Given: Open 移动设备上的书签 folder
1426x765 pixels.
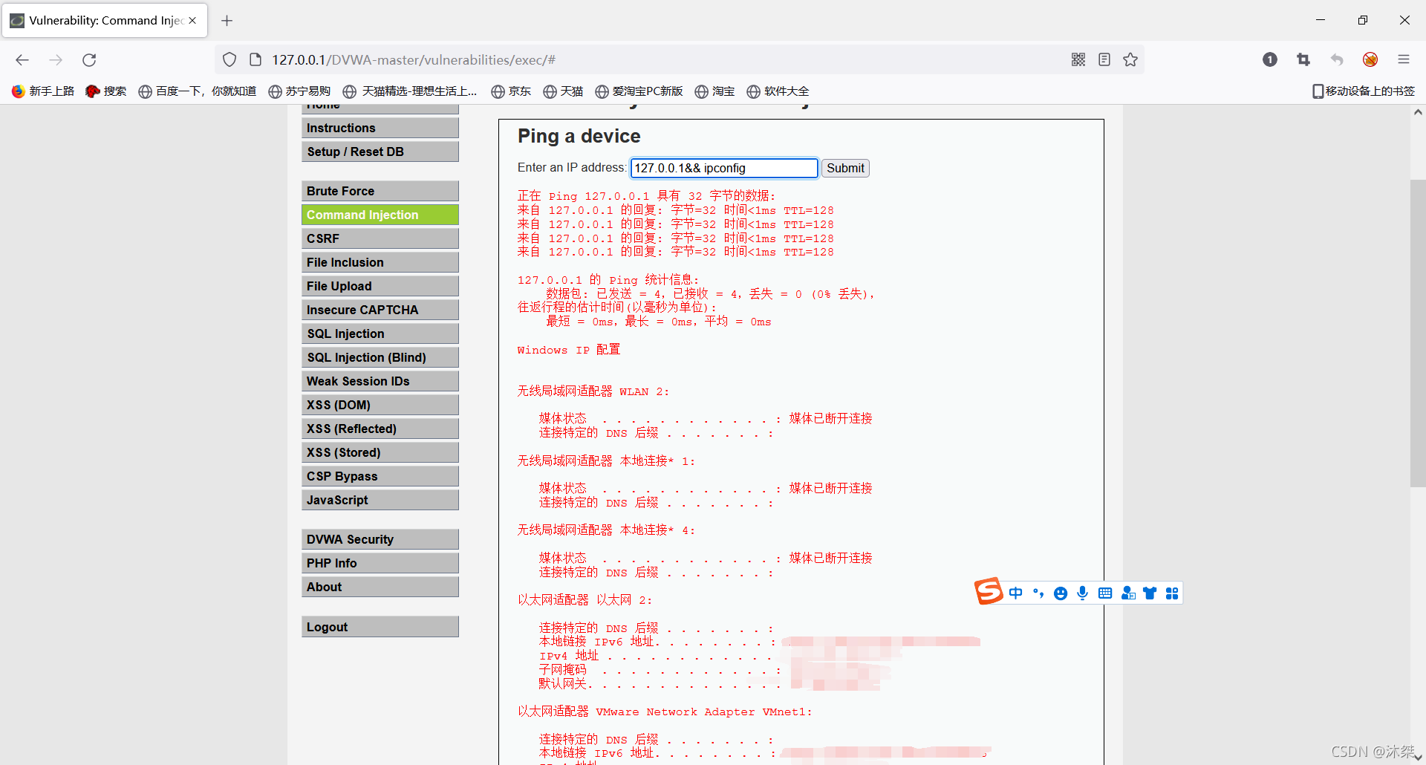Looking at the screenshot, I should (x=1364, y=91).
